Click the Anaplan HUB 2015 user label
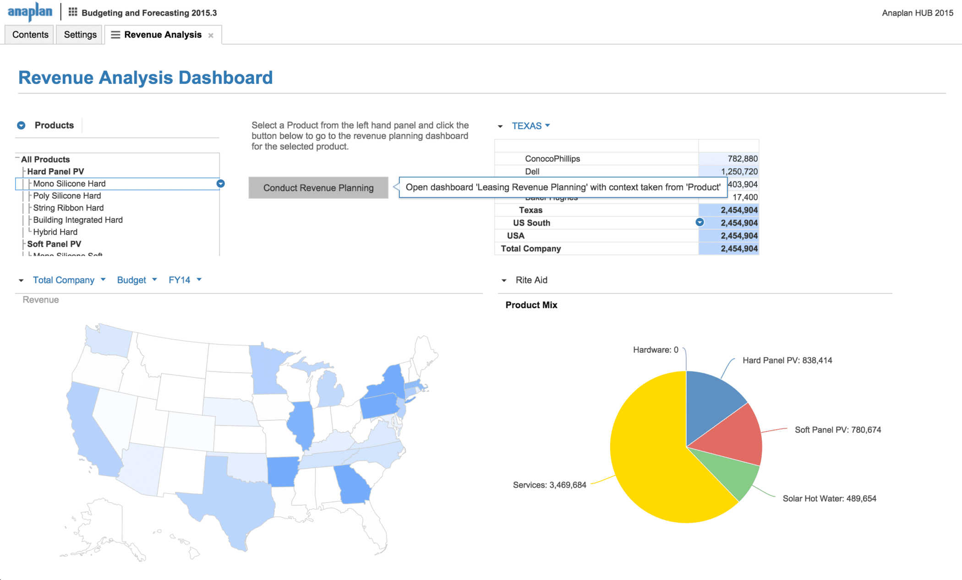This screenshot has width=962, height=580. point(917,13)
